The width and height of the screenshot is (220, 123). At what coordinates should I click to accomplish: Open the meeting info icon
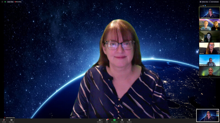[2, 2]
